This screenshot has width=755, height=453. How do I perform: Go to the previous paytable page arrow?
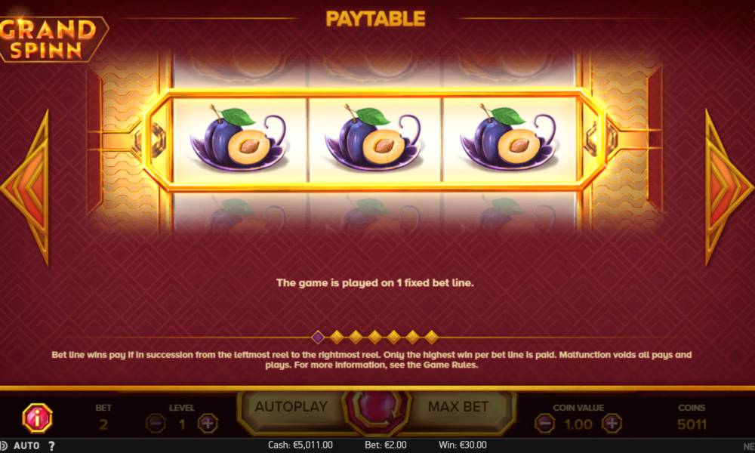(25, 188)
